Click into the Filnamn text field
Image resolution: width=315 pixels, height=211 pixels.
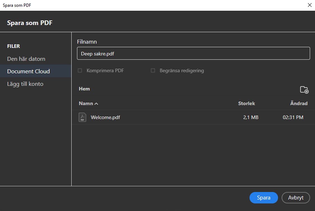coord(193,53)
